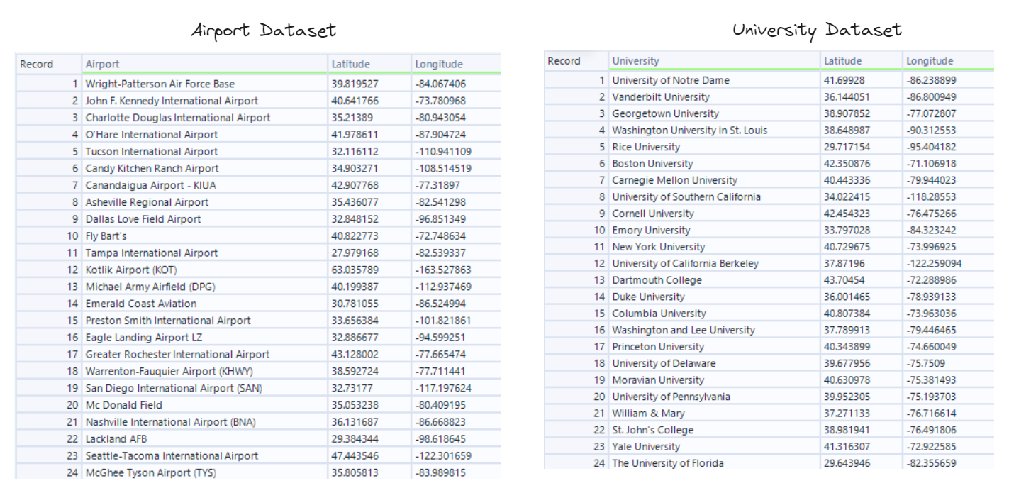Screen dimensions: 1009x493
Task: Select the William & Mary cell
Action: click(649, 414)
